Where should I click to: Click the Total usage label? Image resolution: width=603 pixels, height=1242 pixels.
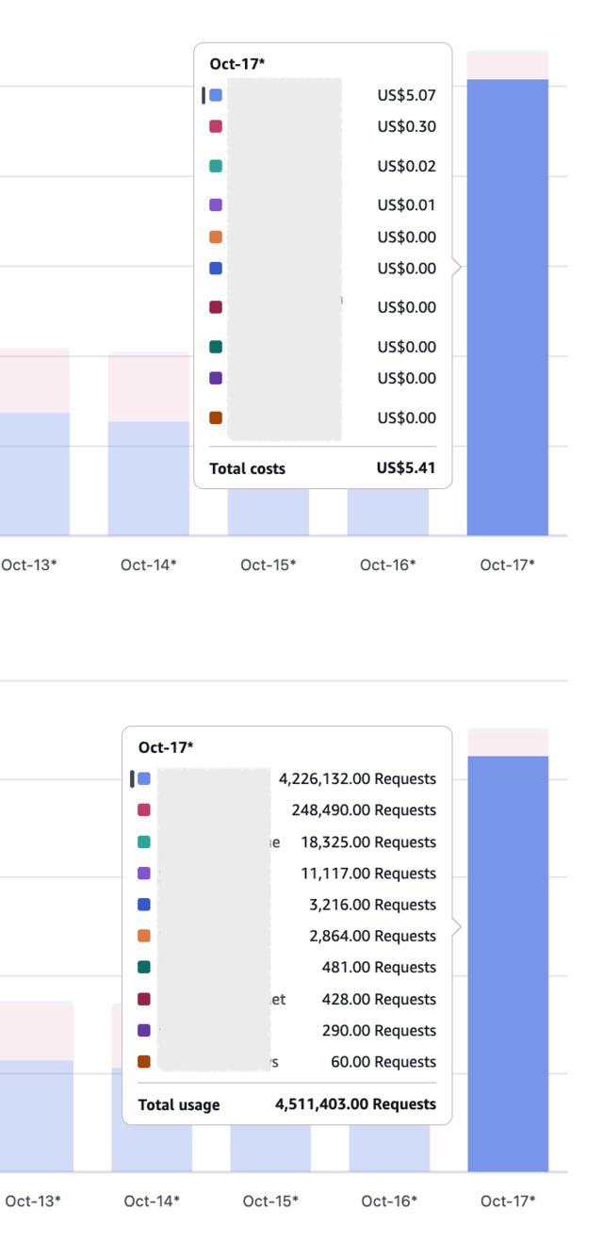point(179,1104)
